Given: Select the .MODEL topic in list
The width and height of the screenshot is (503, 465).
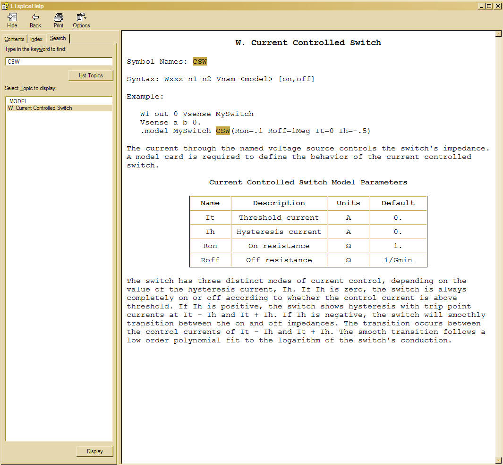Looking at the screenshot, I should [59, 101].
